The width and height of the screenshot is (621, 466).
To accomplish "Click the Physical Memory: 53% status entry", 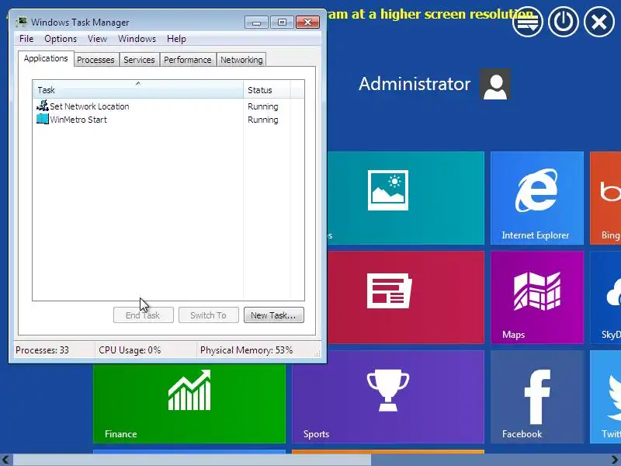I will pyautogui.click(x=246, y=350).
